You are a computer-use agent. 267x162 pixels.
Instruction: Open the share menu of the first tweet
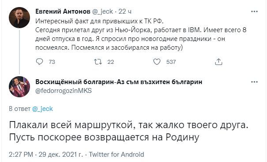(218, 62)
